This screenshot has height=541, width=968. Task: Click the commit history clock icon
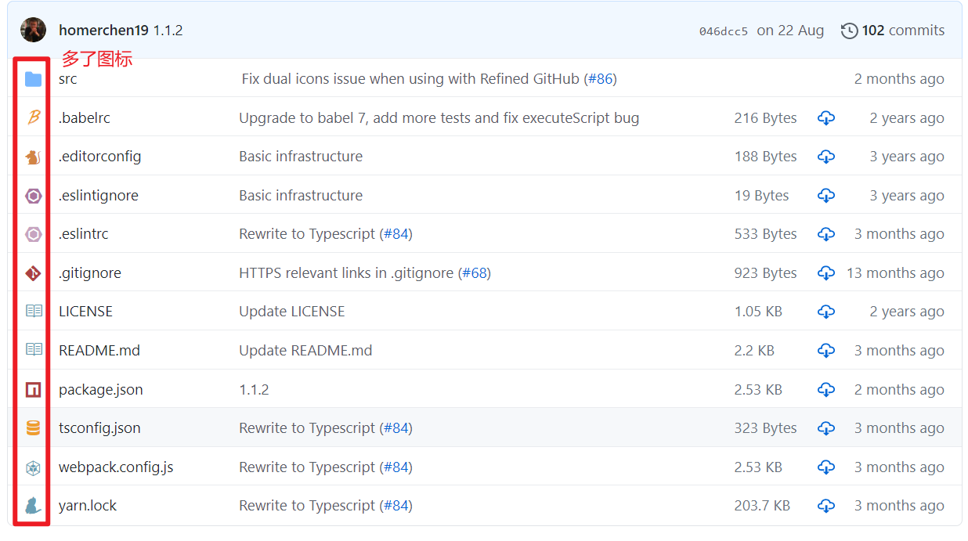[849, 31]
